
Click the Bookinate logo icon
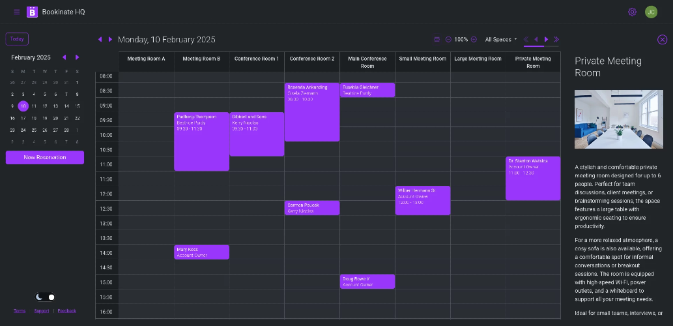(x=32, y=12)
